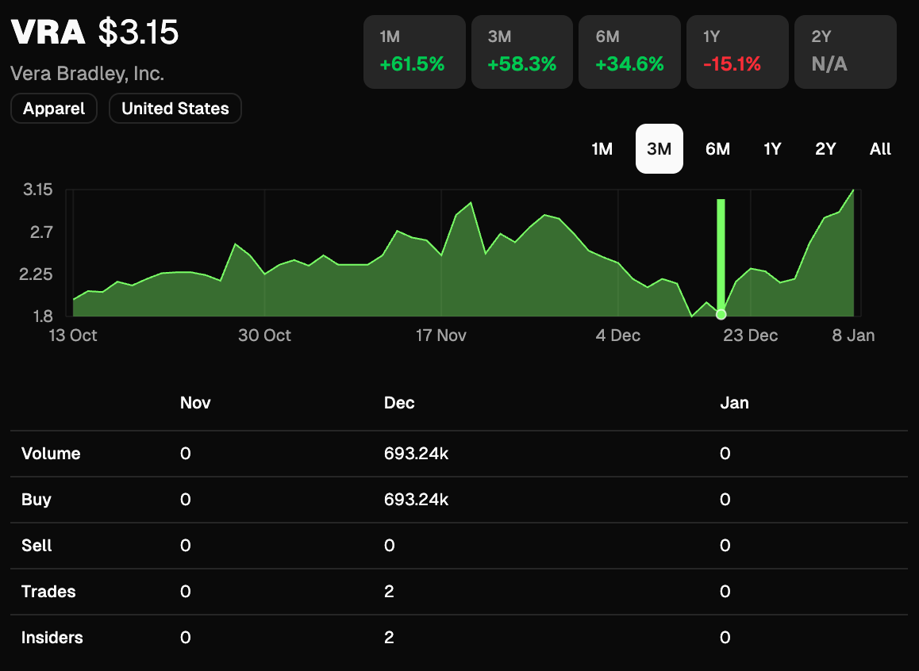The width and height of the screenshot is (919, 671).
Task: Click the Insiders row label
Action: [x=52, y=638]
